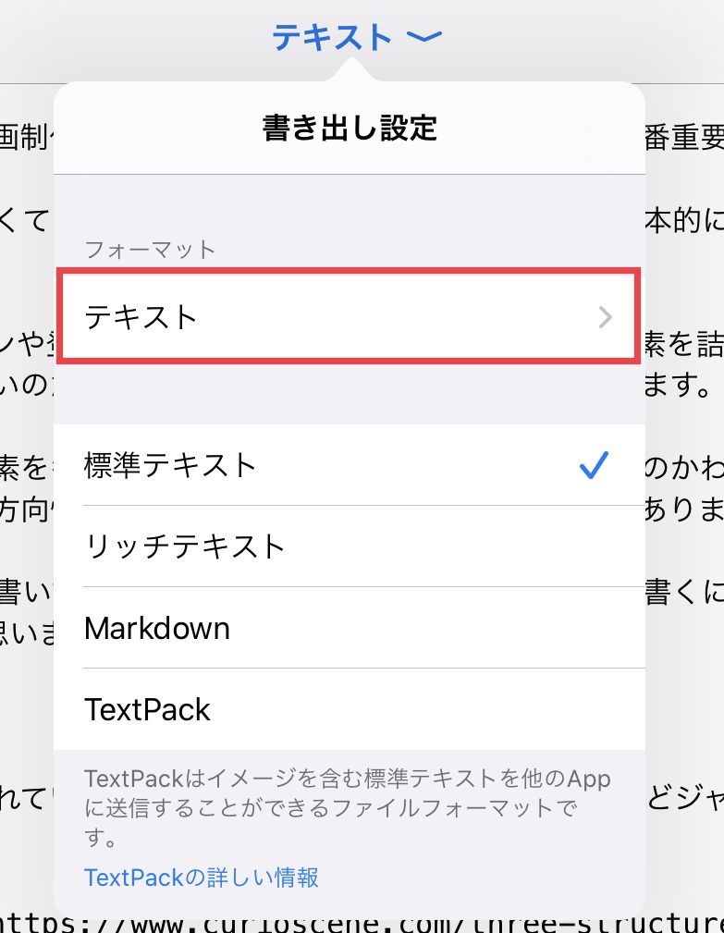The width and height of the screenshot is (724, 933).
Task: Tap the background text どジャ at the right
Action: coord(684,798)
